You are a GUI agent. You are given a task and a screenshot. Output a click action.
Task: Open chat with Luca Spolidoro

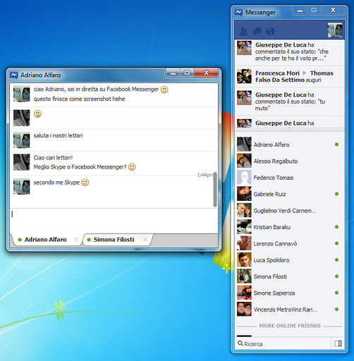(x=289, y=260)
